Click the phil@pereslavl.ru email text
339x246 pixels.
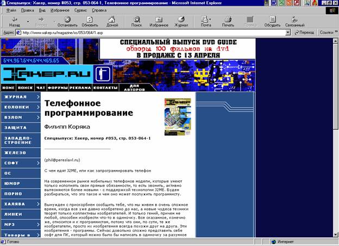coord(62,160)
